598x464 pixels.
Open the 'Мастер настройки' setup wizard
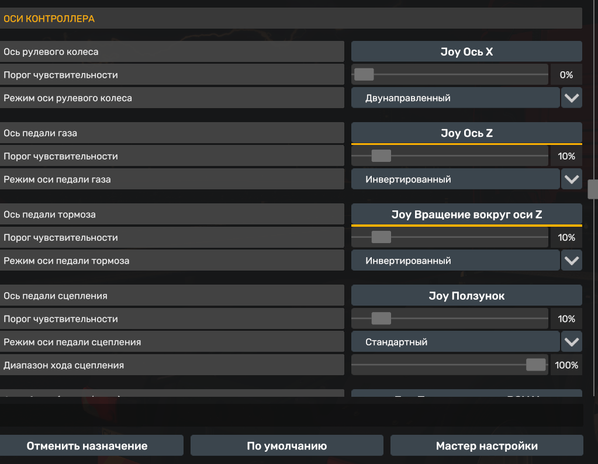[x=486, y=446]
